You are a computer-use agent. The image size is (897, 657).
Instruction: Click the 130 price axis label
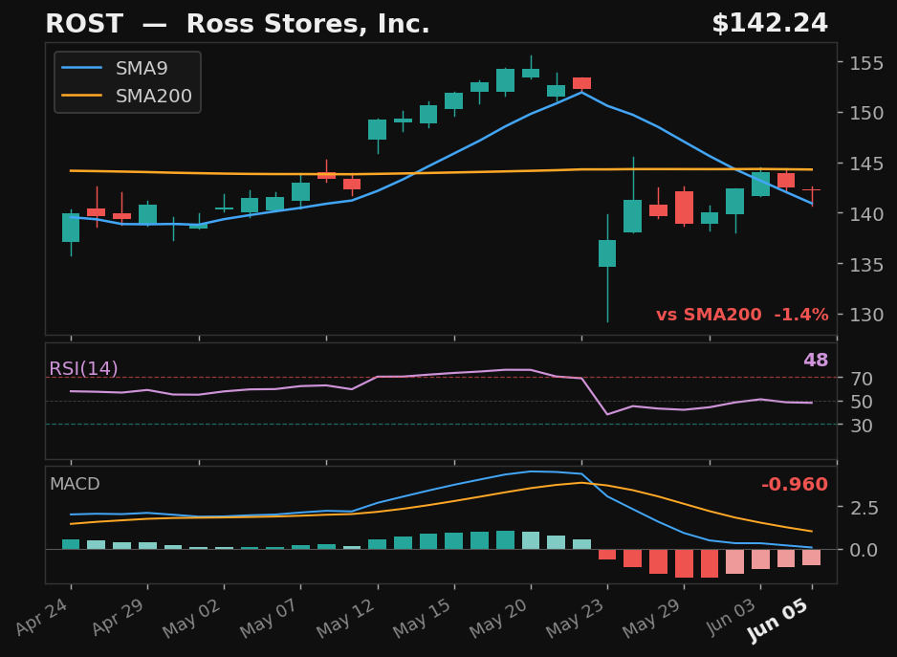click(866, 315)
